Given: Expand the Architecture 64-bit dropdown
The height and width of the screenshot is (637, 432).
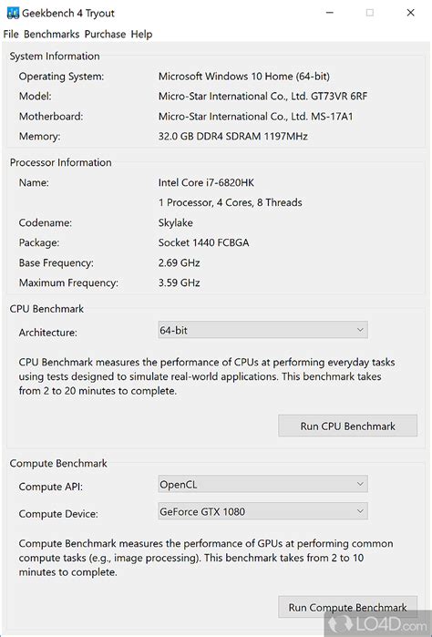Looking at the screenshot, I should coord(263,330).
